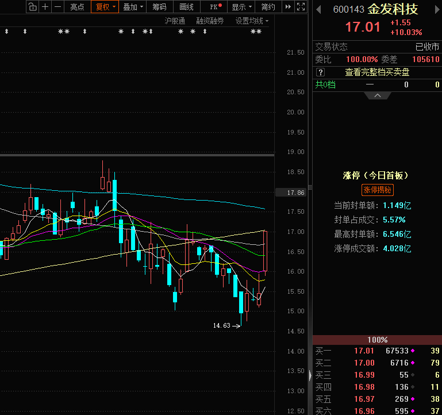442x415 pixels.
Task: Click the rightmost double-star event marker
Action: click(x=256, y=31)
